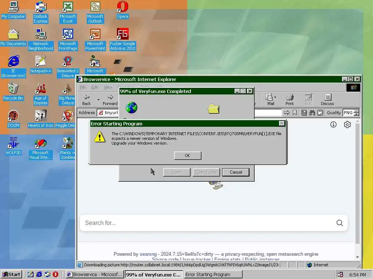Click the Search for... input field
Image resolution: width=373 pixels, height=279 pixels.
tap(208, 223)
